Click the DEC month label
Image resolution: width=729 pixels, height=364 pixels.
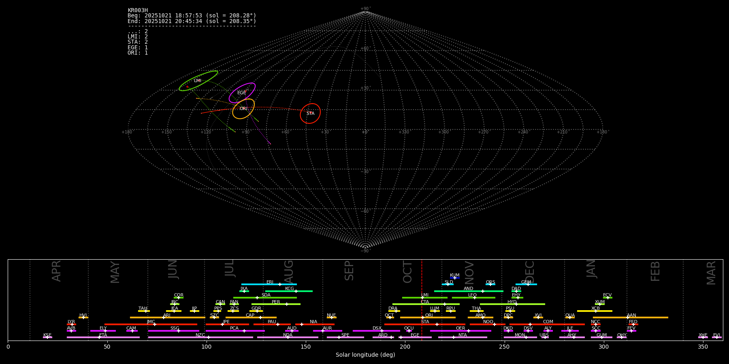click(530, 272)
